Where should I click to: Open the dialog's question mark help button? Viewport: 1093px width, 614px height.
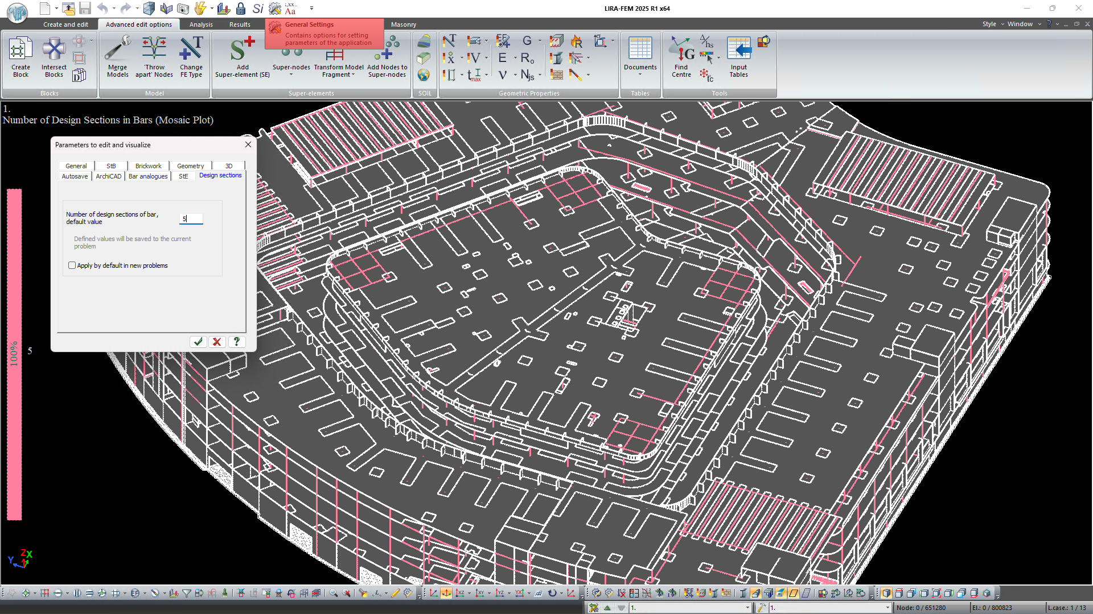[236, 342]
